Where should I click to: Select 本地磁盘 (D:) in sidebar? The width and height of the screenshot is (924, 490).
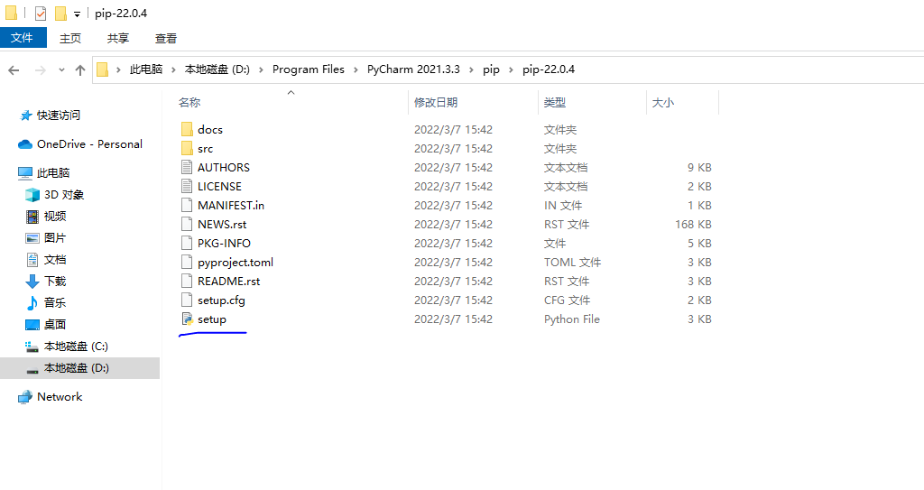(79, 368)
